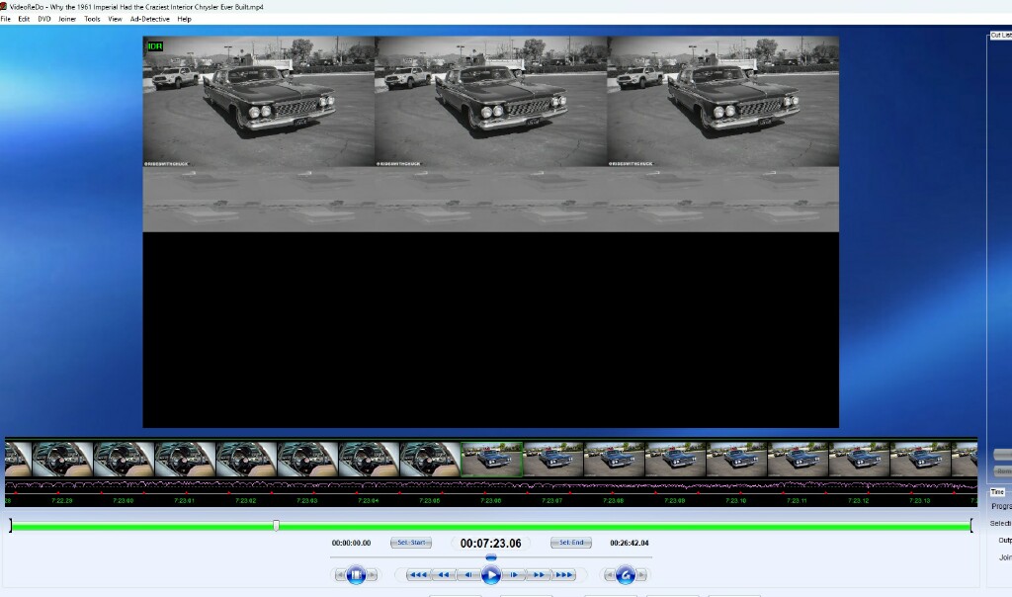Open the Tools menu
The height and width of the screenshot is (597, 1012).
(92, 19)
